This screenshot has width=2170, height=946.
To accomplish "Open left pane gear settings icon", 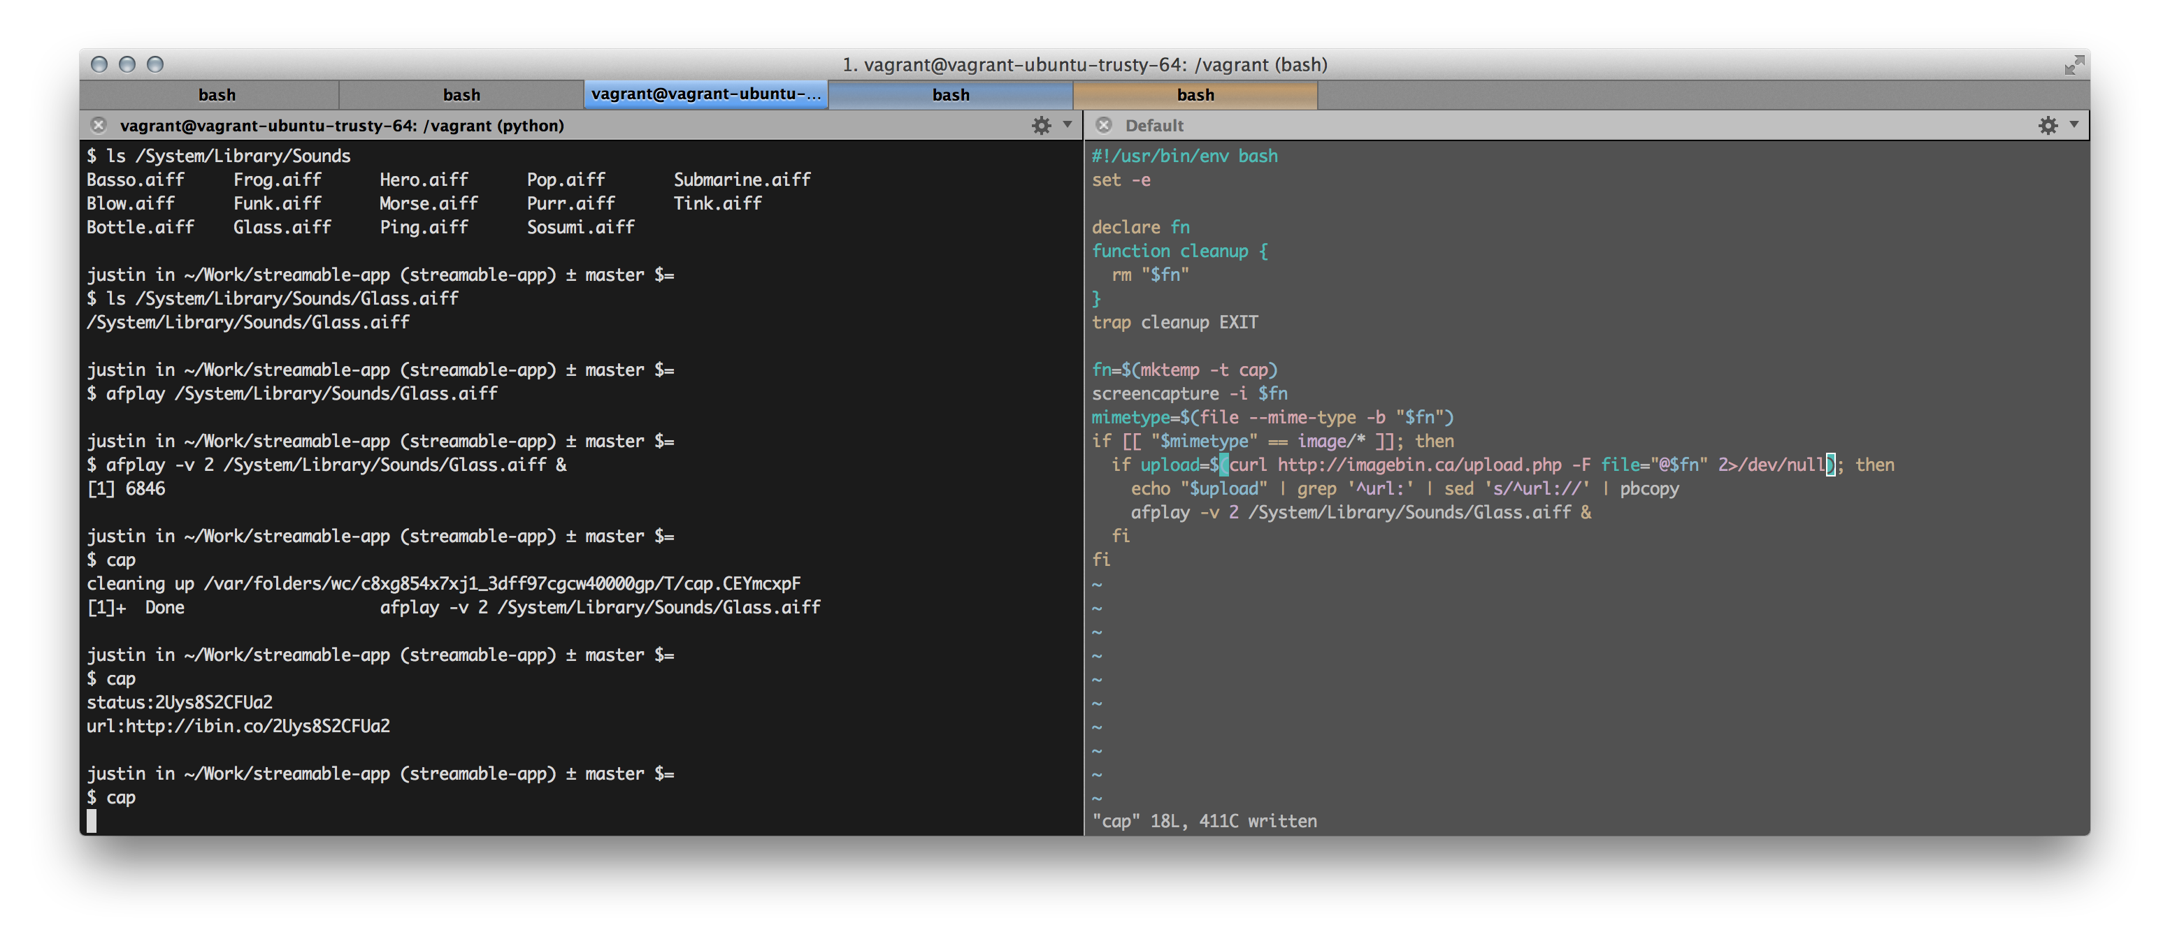I will coord(1041,125).
